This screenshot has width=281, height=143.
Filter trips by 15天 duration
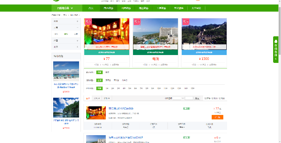(x=193, y=88)
